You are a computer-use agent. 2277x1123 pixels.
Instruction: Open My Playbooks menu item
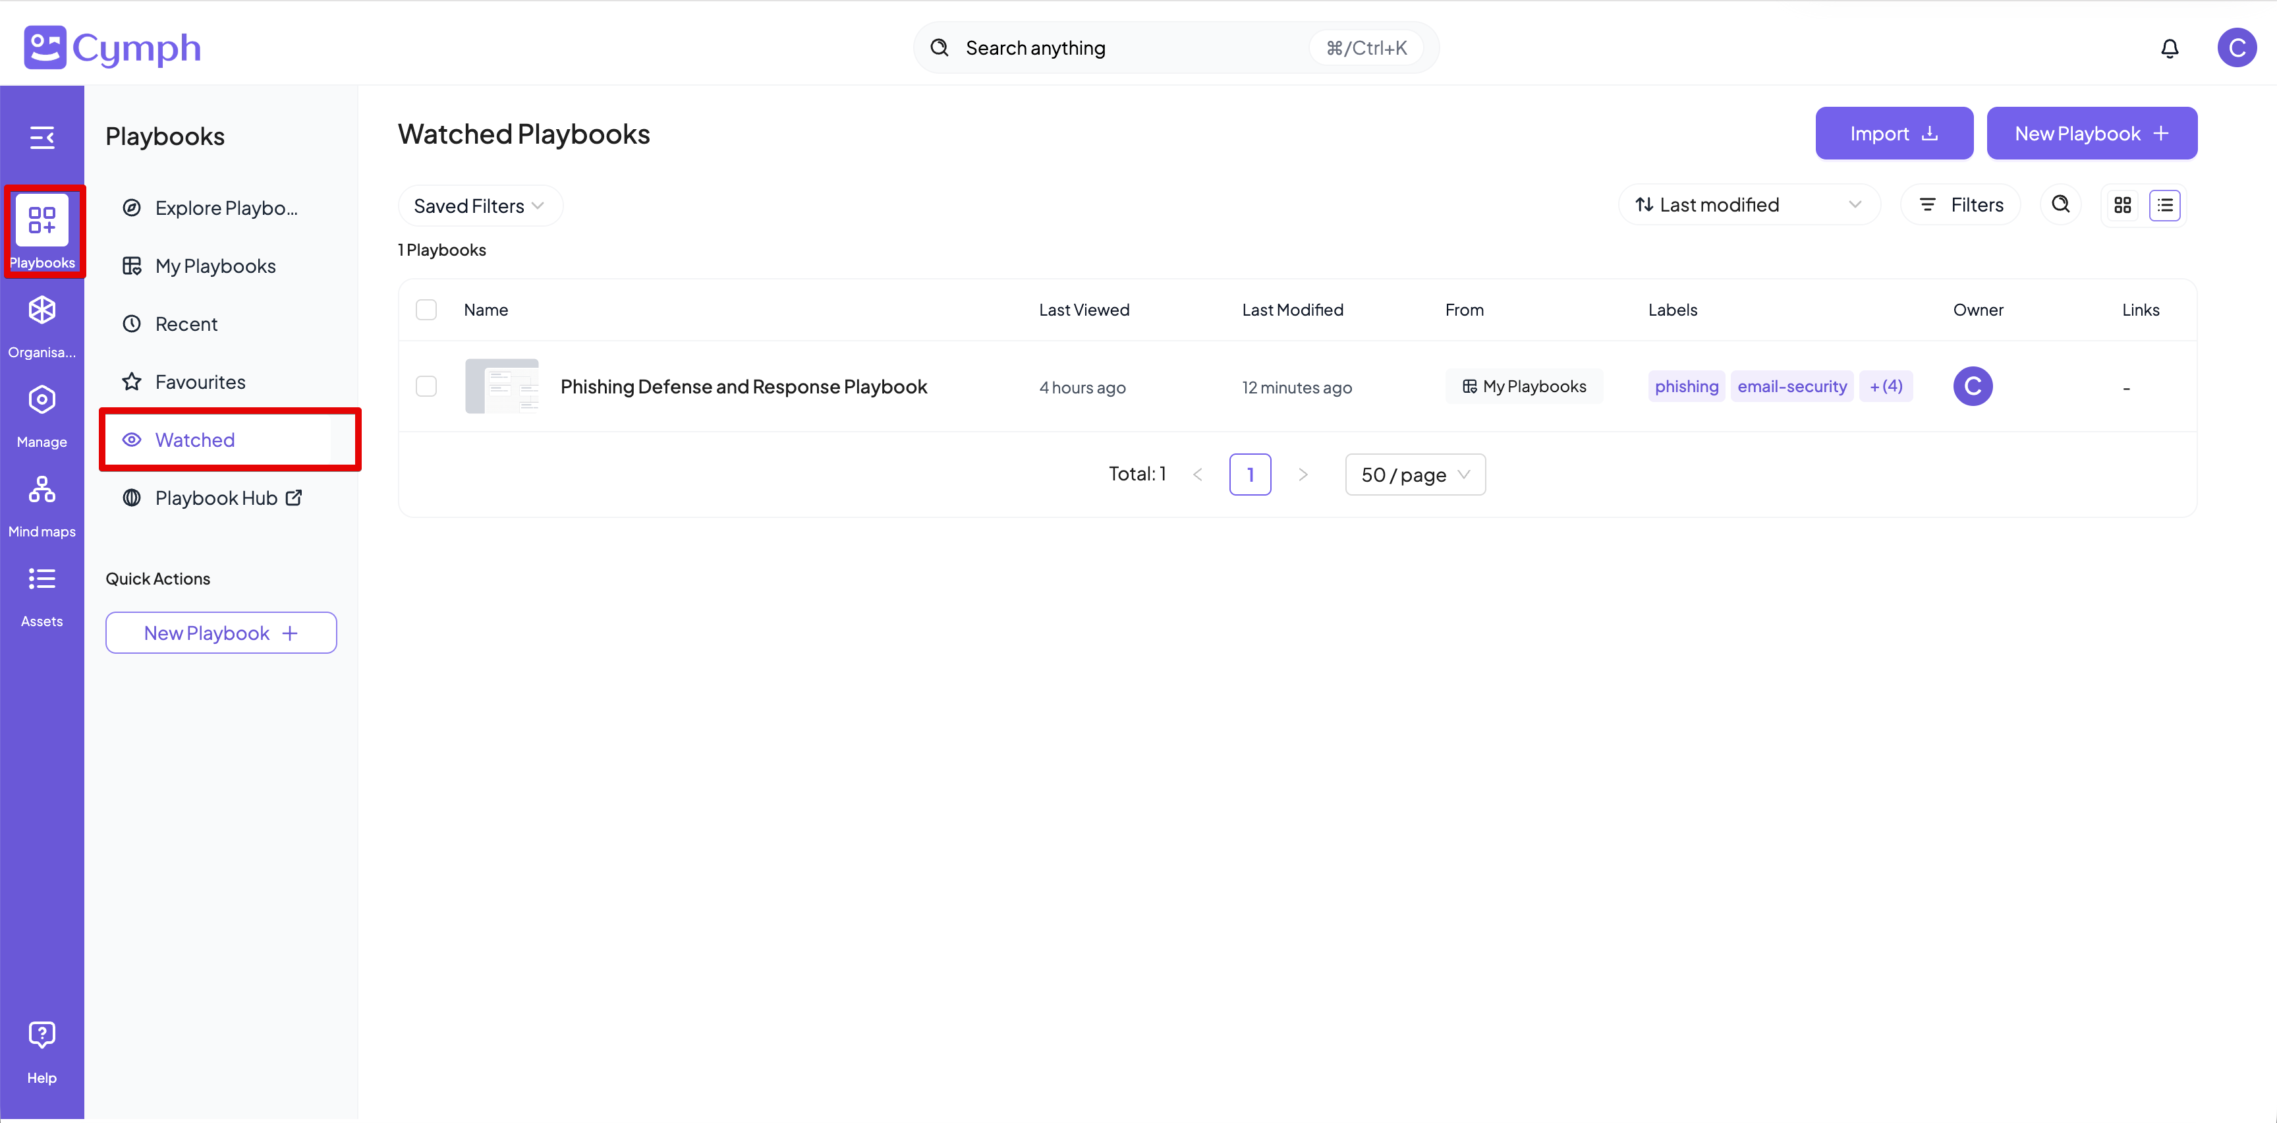point(215,266)
